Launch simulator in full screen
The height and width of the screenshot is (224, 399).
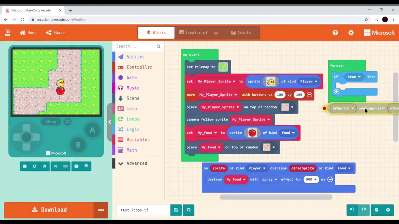coord(86,166)
